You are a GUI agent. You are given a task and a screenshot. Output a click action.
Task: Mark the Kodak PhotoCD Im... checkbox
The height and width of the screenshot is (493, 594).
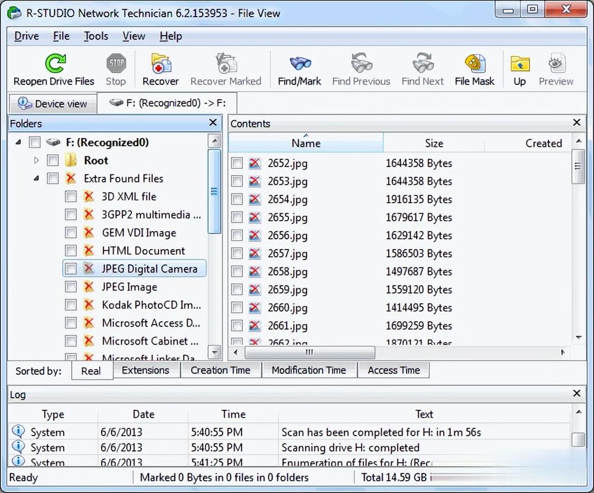point(71,304)
